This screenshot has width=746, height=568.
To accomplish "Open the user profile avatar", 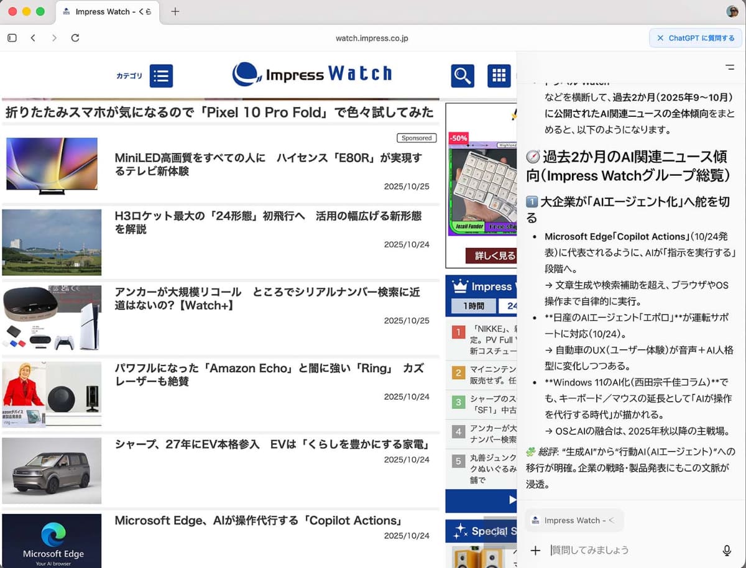I will point(732,11).
